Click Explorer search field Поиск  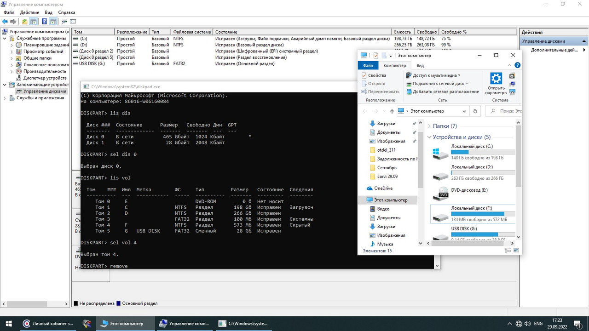(x=504, y=111)
